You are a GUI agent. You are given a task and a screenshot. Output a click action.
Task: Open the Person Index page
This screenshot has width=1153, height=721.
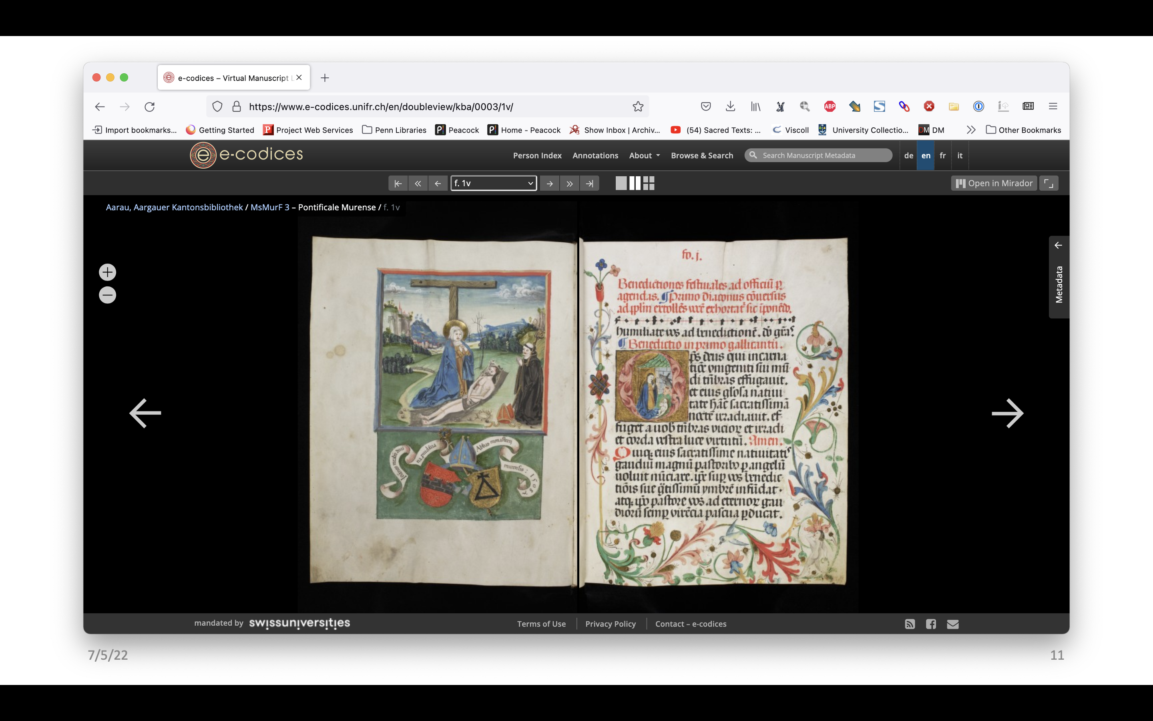pyautogui.click(x=537, y=155)
